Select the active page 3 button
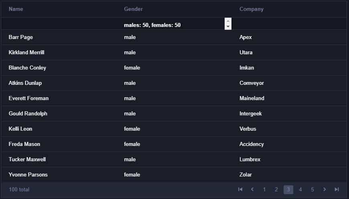The width and height of the screenshot is (349, 199). [x=288, y=190]
